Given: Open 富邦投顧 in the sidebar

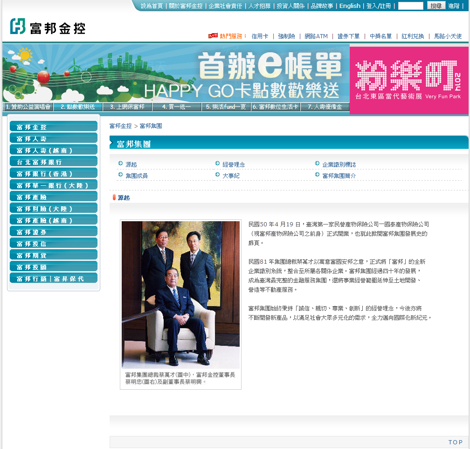Looking at the screenshot, I should 54,267.
